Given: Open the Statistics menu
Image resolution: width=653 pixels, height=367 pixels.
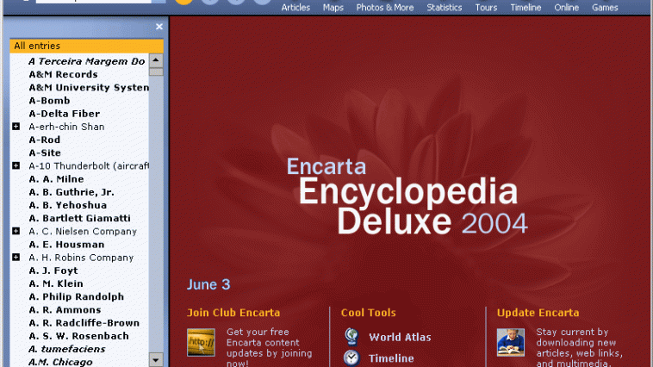Looking at the screenshot, I should (x=445, y=8).
